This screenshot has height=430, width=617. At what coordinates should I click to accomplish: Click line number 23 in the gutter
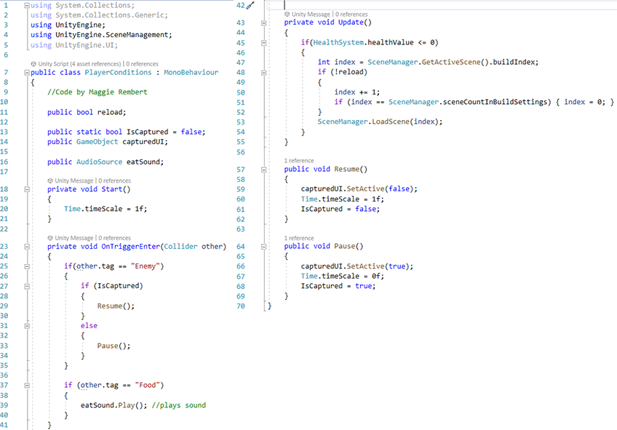point(4,247)
